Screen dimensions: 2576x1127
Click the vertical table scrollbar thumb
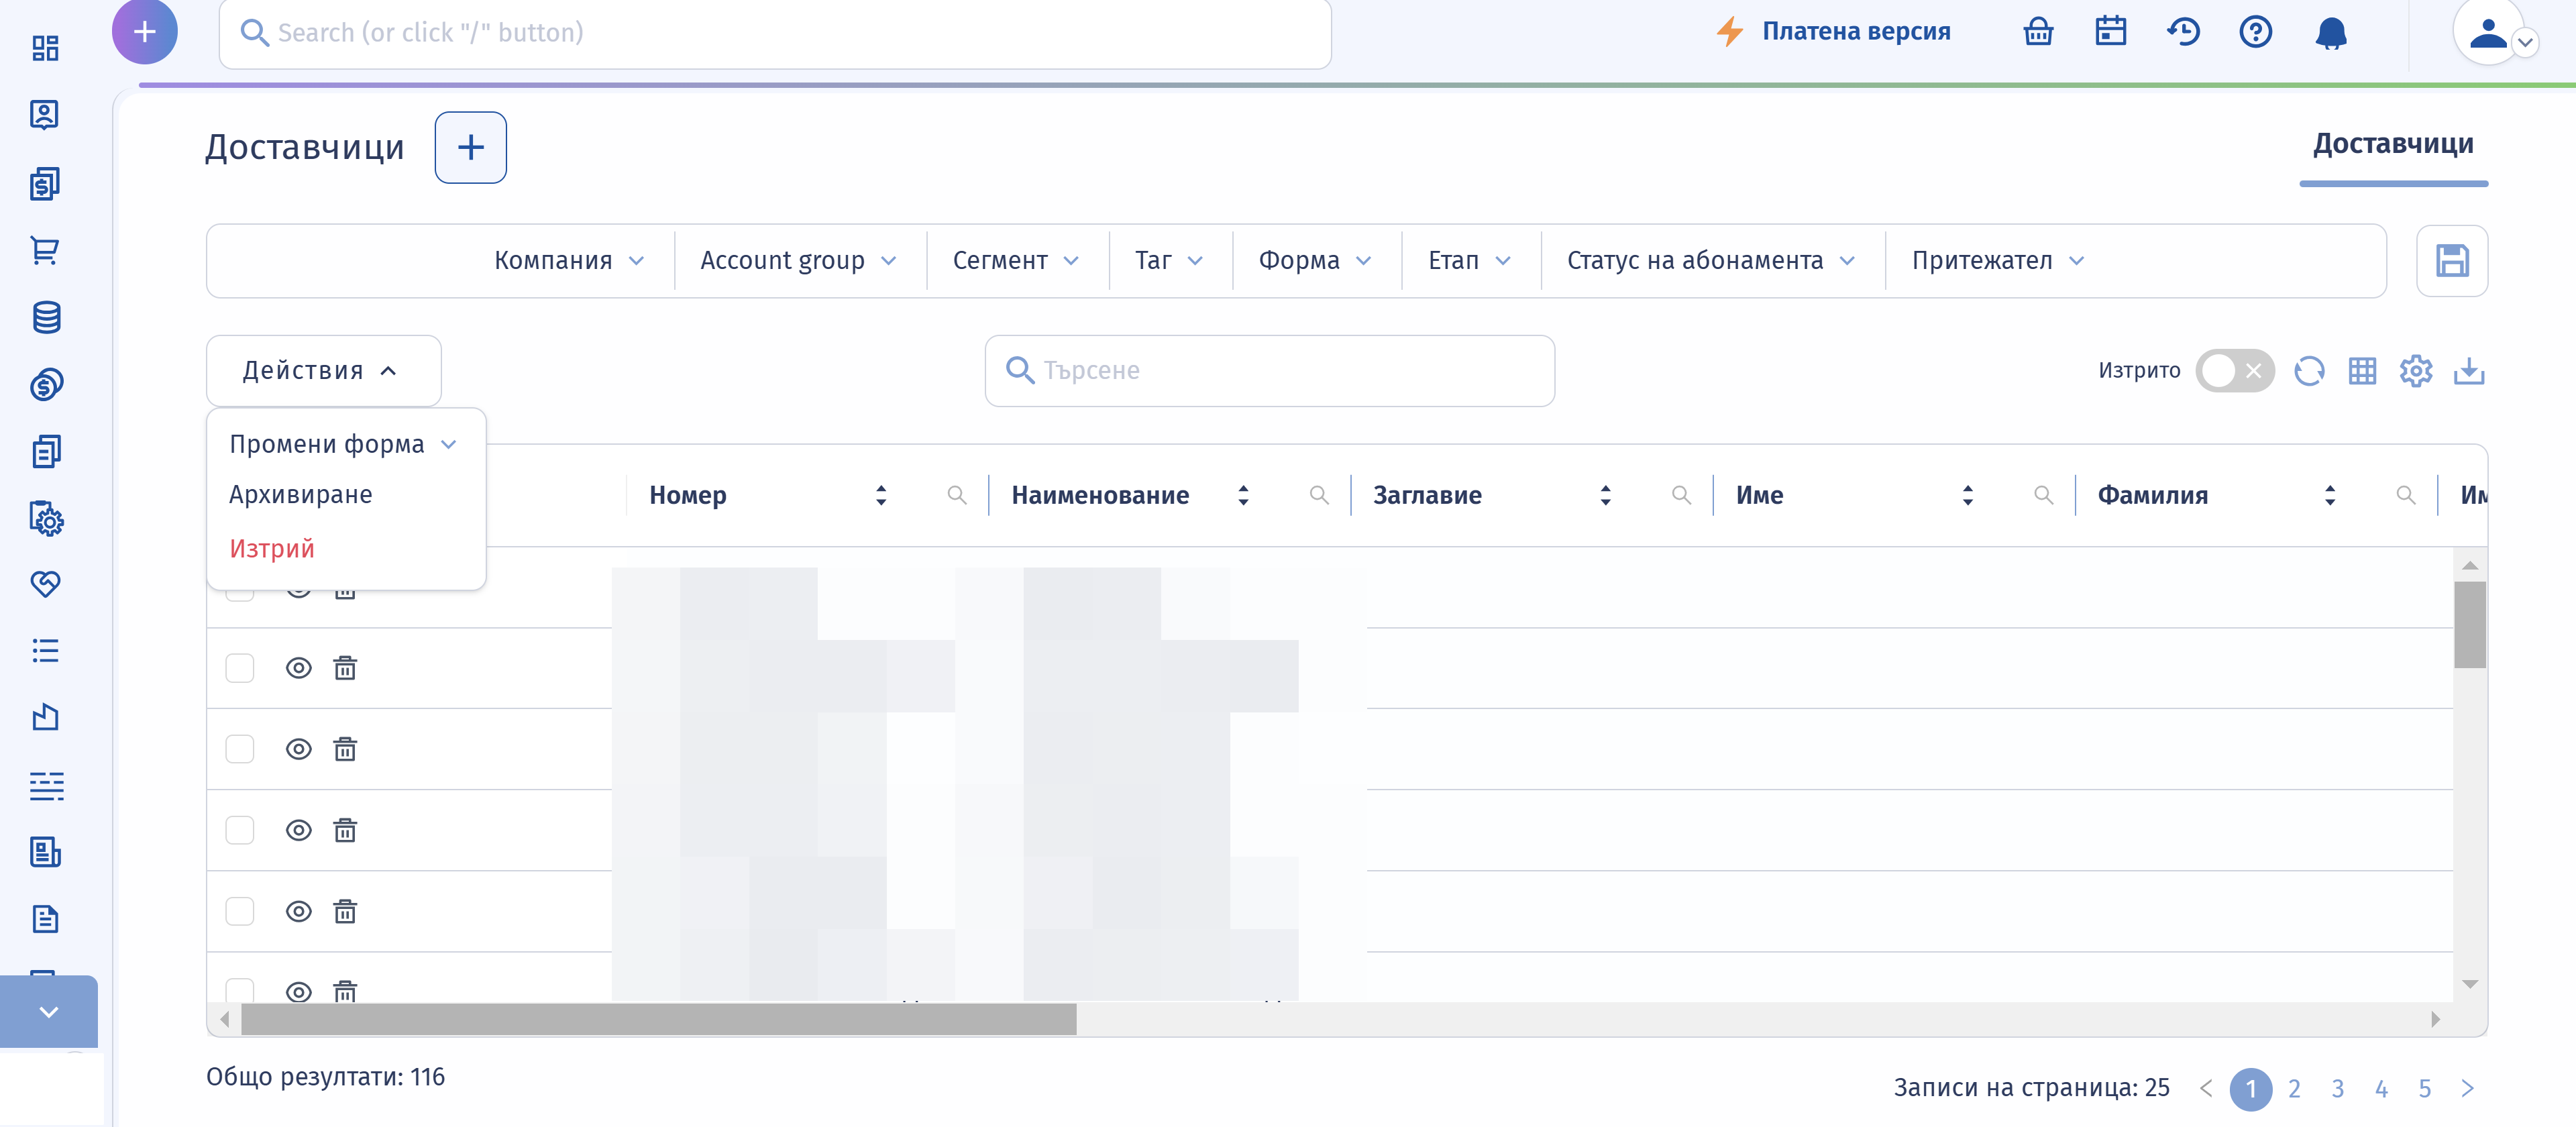[x=2469, y=624]
